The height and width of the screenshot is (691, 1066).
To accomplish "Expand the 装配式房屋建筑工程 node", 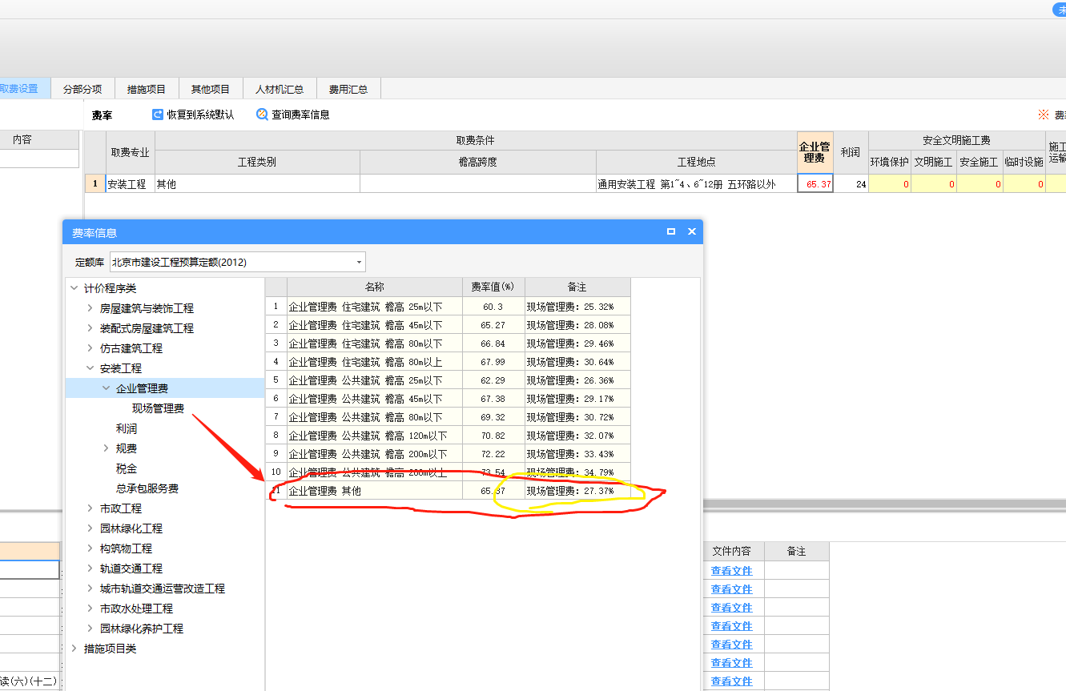I will (90, 328).
